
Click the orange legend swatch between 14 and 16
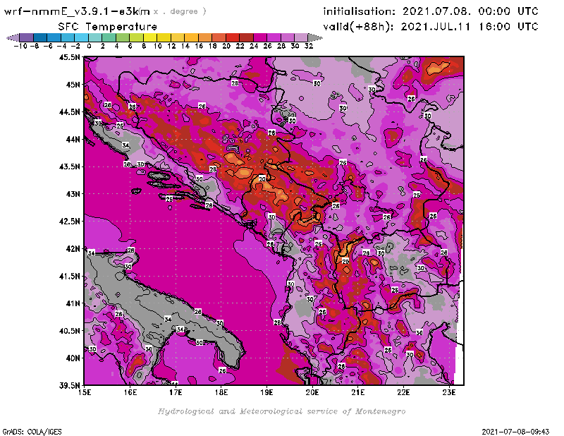(x=191, y=37)
